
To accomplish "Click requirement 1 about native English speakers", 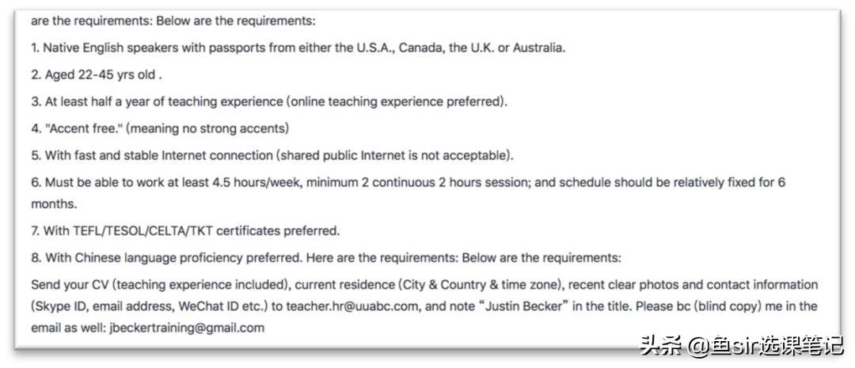I will pyautogui.click(x=298, y=47).
